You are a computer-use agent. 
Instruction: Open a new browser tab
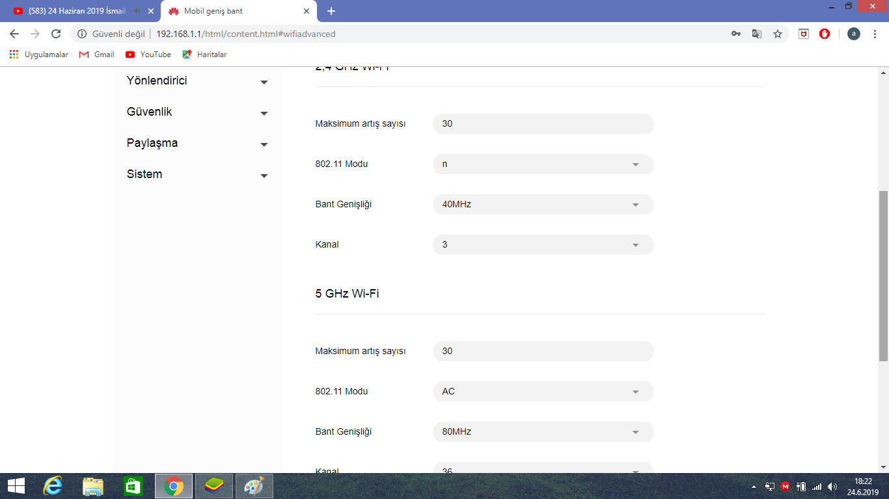point(331,11)
